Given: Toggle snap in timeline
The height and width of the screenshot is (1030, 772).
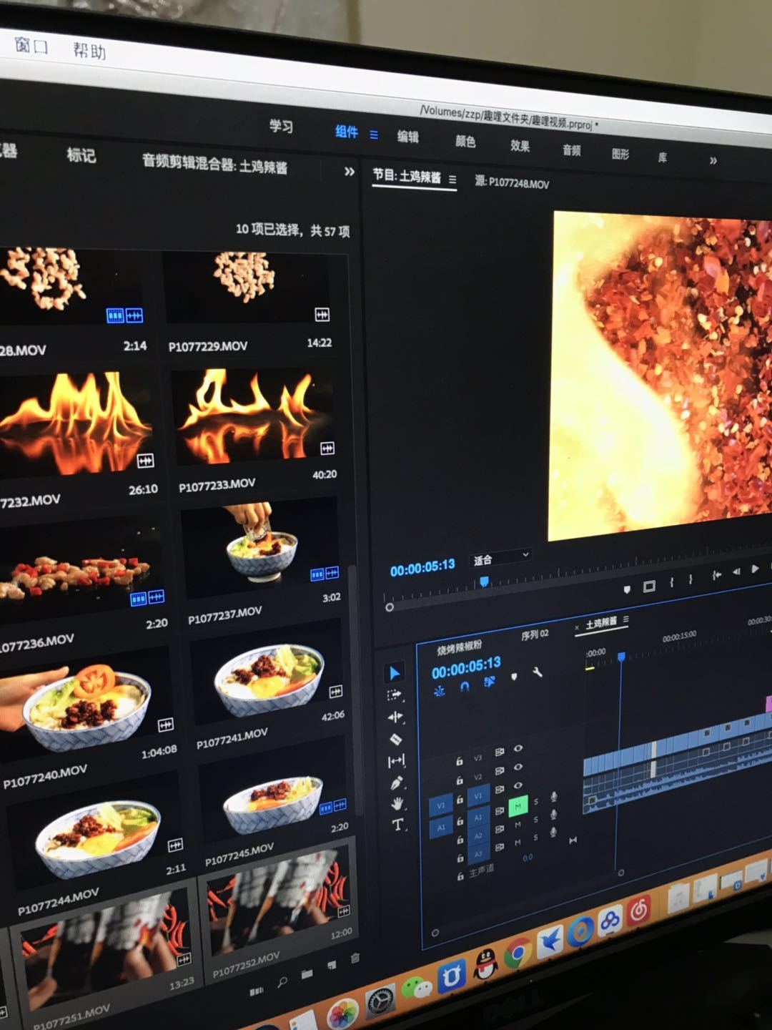Looking at the screenshot, I should pos(465,687).
